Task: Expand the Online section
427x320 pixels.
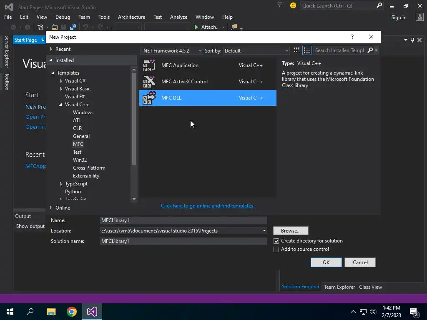Action: [51, 207]
